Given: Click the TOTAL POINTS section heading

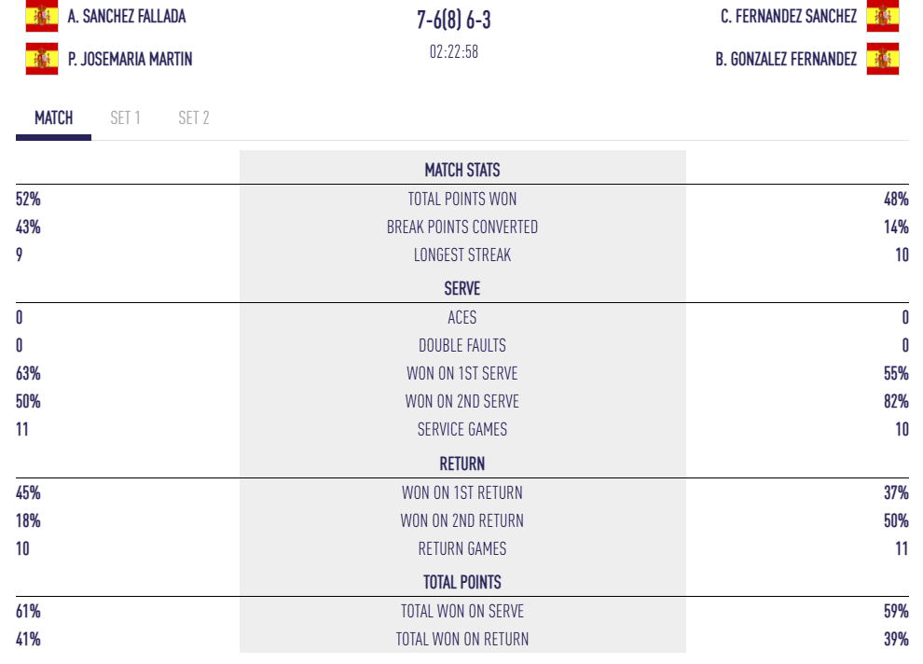Looking at the screenshot, I should click(462, 582).
